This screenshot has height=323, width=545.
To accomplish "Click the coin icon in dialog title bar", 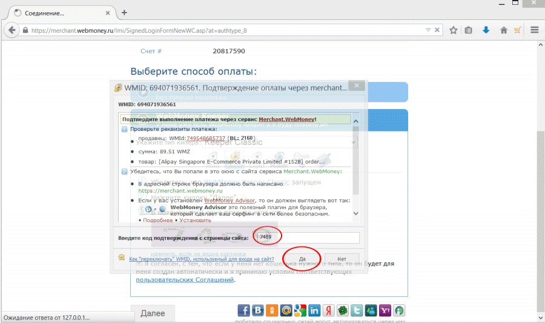I will pos(118,88).
